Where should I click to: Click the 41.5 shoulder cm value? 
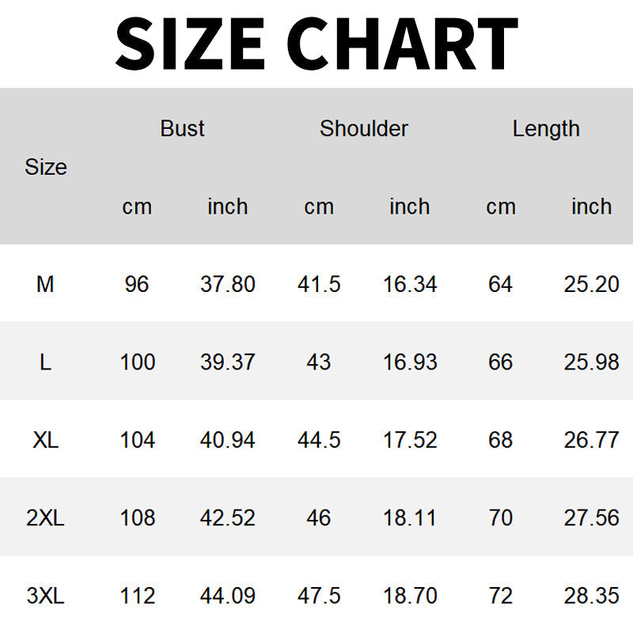319,284
